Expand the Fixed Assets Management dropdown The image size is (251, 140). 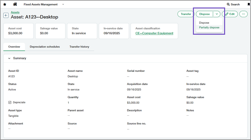click(63, 4)
